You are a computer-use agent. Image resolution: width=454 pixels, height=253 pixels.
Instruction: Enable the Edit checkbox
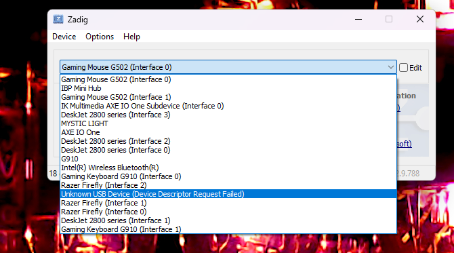pos(403,68)
